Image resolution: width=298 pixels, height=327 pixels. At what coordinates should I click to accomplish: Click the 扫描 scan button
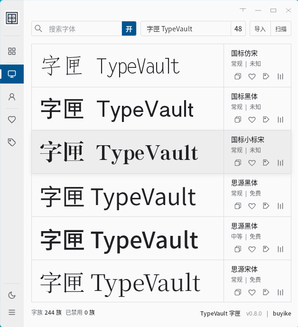[x=281, y=28]
